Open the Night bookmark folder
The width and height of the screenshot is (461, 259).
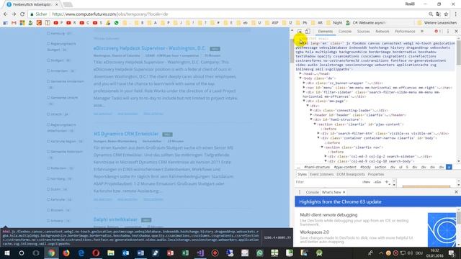coord(334,22)
